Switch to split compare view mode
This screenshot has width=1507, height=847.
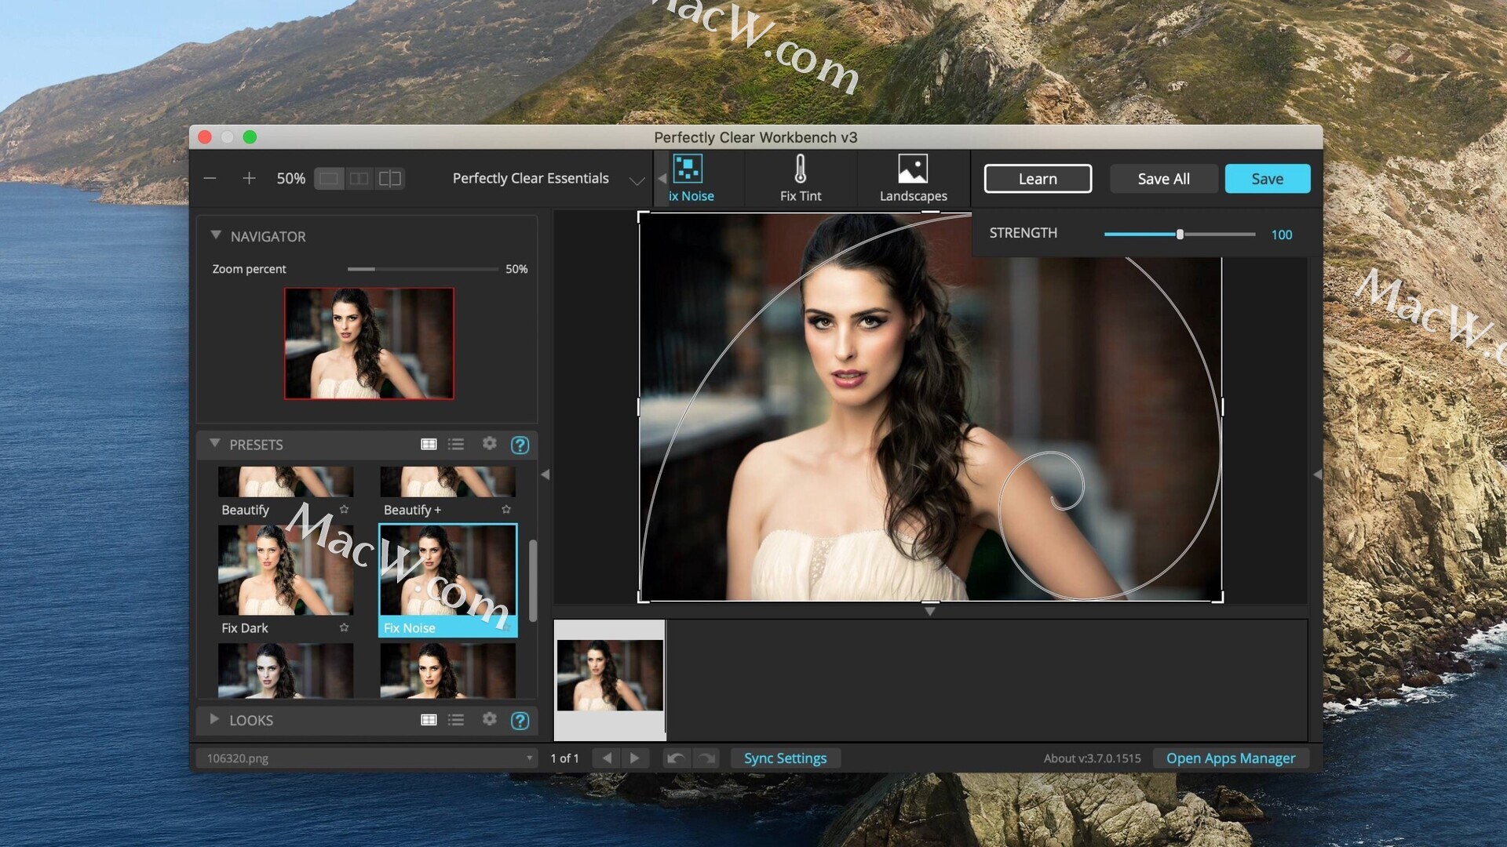389,179
